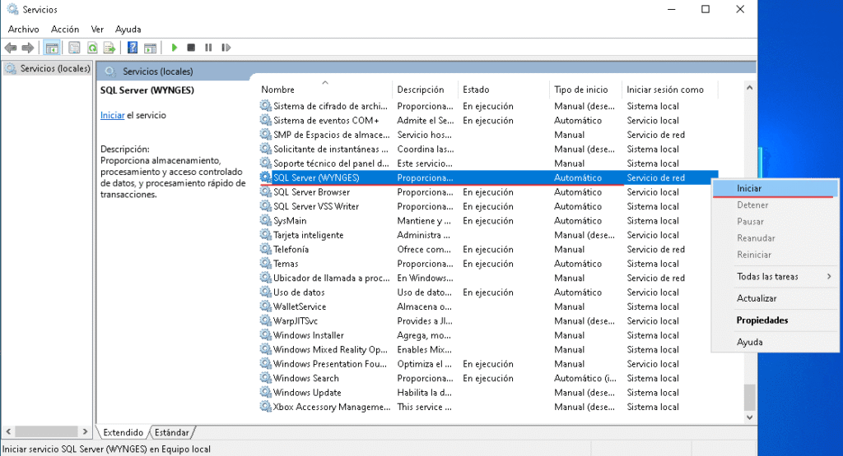
Task: Toggle the Show/Hide Console Tree icon
Action: (x=51, y=48)
